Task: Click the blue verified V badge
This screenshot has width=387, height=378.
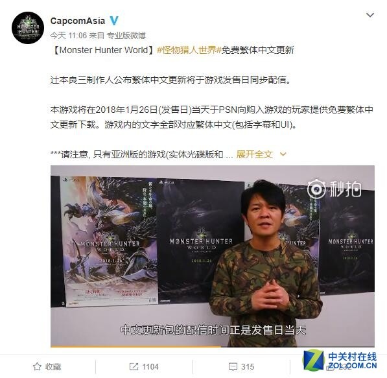Action: click(x=114, y=21)
